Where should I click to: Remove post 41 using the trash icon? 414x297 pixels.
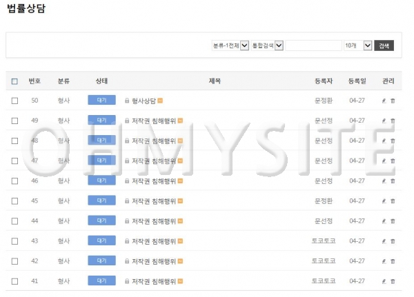393,281
